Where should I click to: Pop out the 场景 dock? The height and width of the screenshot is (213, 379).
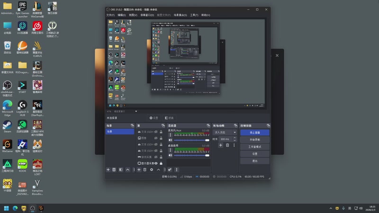(x=132, y=125)
